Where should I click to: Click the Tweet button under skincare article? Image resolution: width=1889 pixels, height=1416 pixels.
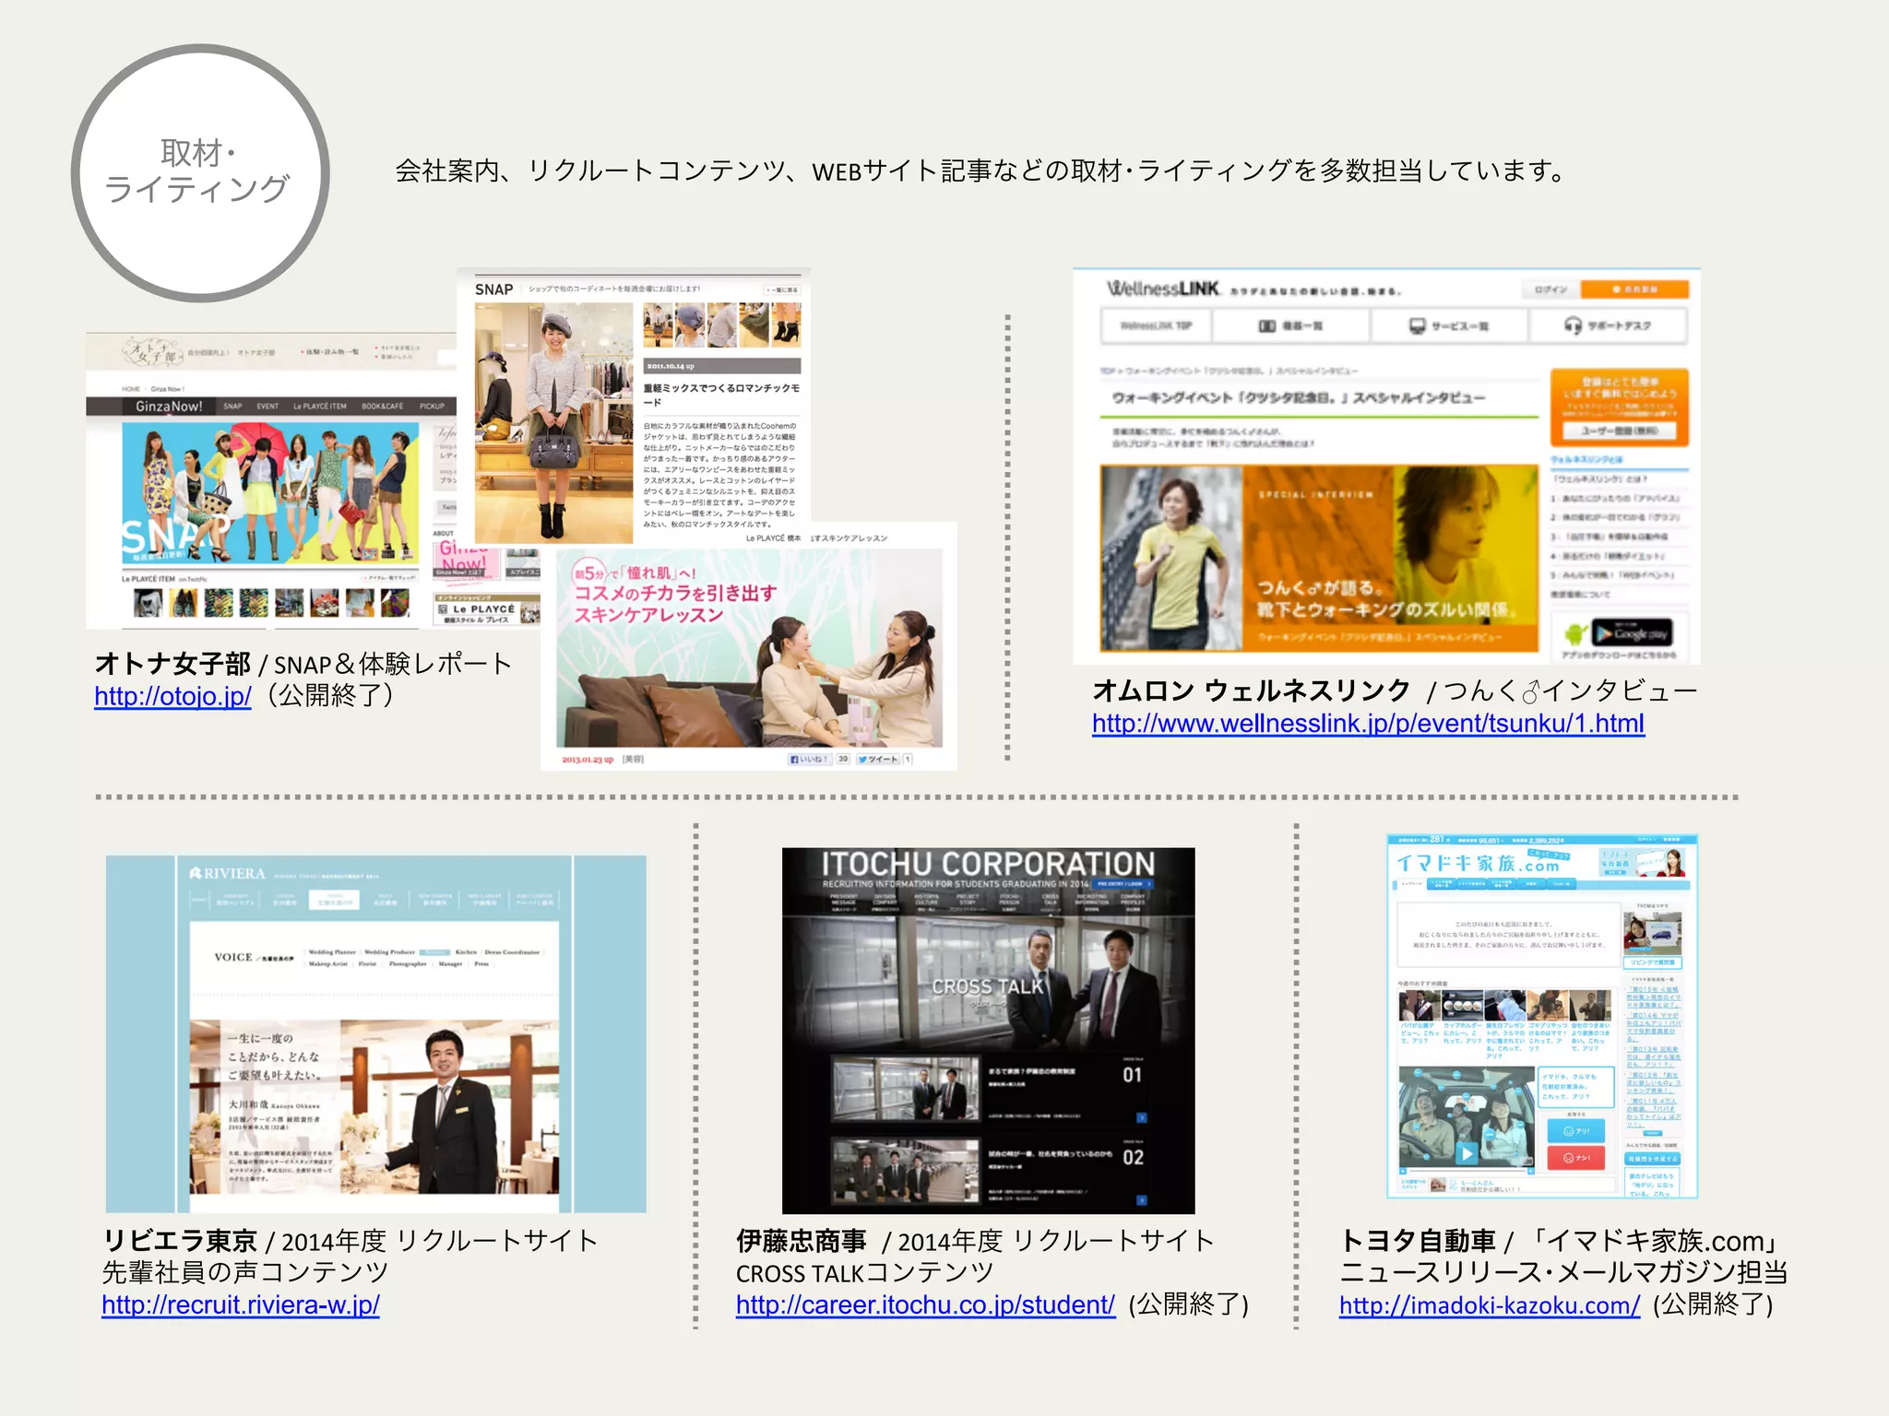point(877,760)
